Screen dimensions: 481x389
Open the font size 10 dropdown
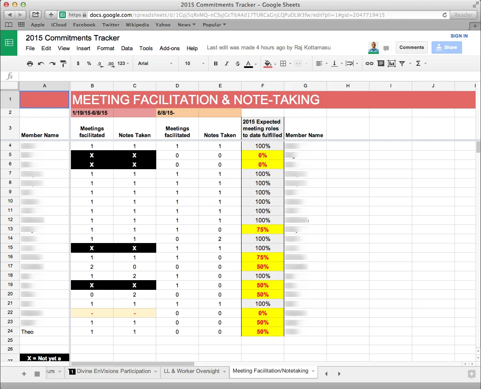click(195, 63)
